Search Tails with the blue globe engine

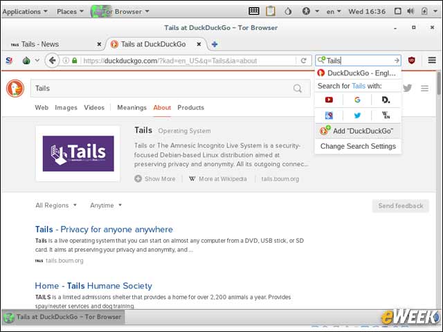point(329,116)
